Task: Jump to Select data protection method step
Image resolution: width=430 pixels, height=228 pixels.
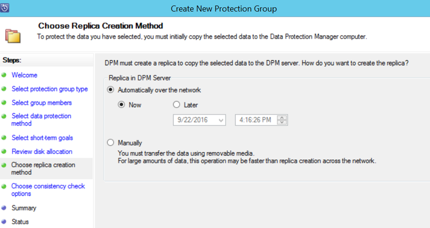Action: (41, 120)
